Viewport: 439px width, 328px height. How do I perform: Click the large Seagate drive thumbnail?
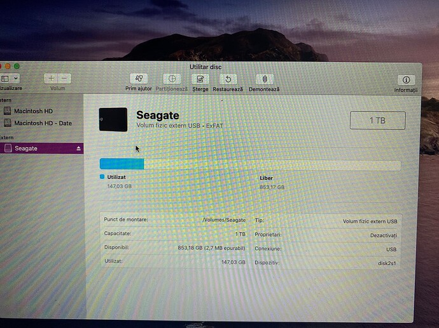tap(113, 119)
